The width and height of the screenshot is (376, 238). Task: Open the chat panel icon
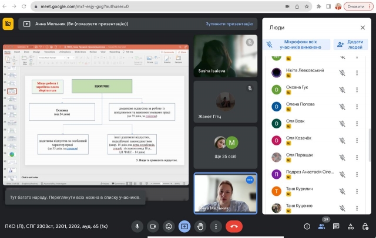336,226
